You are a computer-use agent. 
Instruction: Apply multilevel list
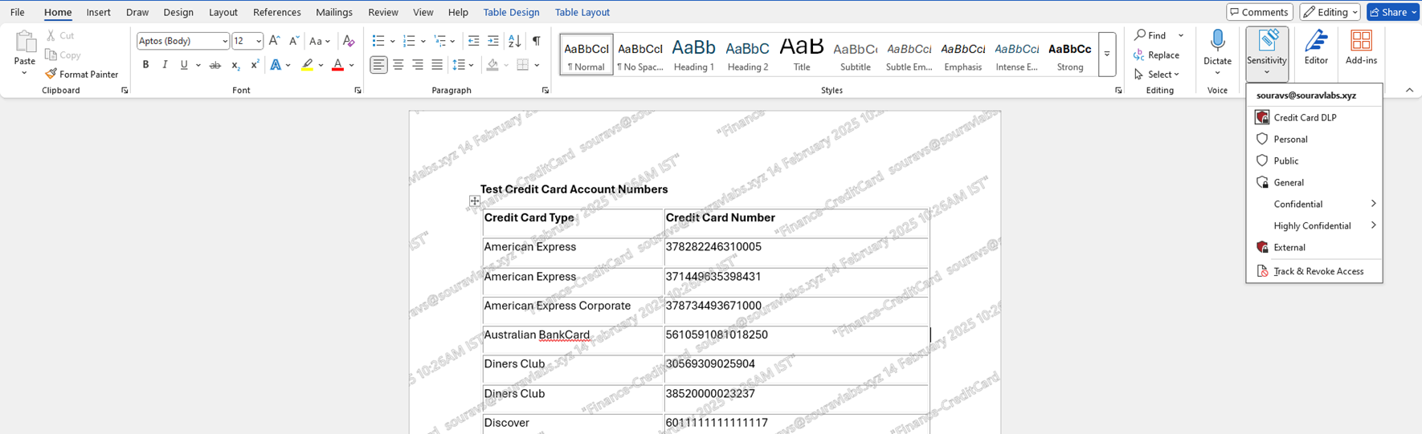tap(439, 41)
